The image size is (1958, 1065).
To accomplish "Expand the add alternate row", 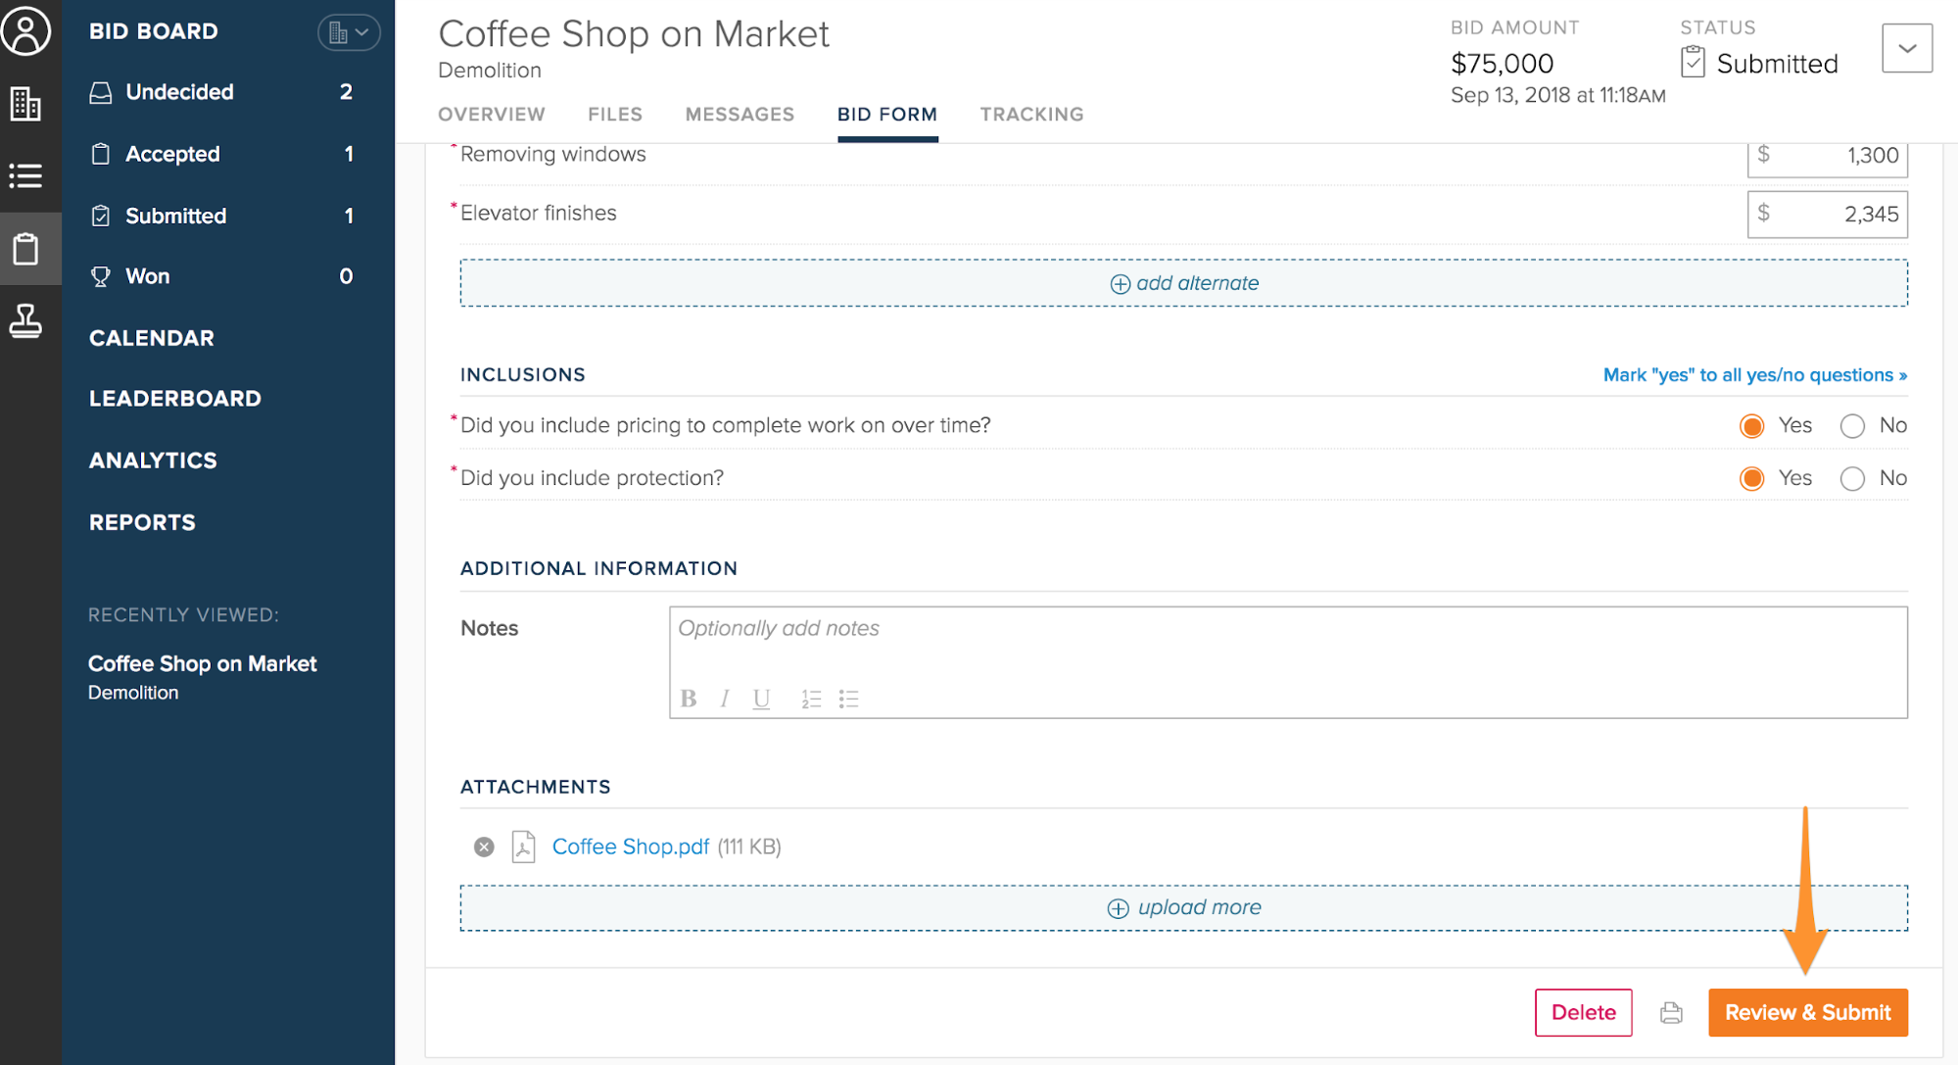I will click(x=1183, y=283).
